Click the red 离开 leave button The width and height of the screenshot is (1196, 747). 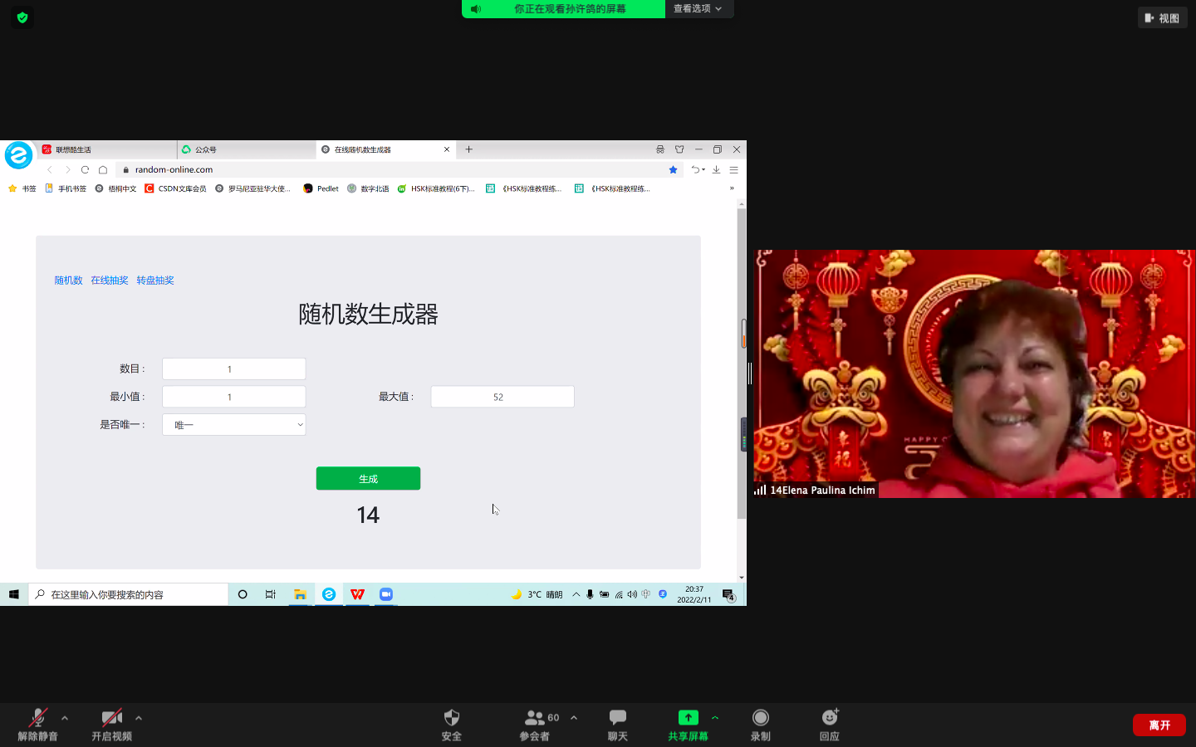coord(1159,725)
